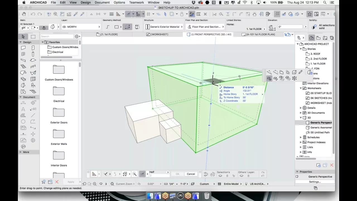Toggle the polygonal geometry method
357x201 pixels.
coord(108,27)
